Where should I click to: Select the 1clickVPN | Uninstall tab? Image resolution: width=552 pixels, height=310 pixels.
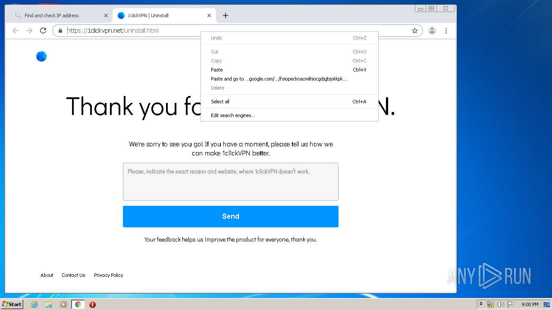pos(164,15)
